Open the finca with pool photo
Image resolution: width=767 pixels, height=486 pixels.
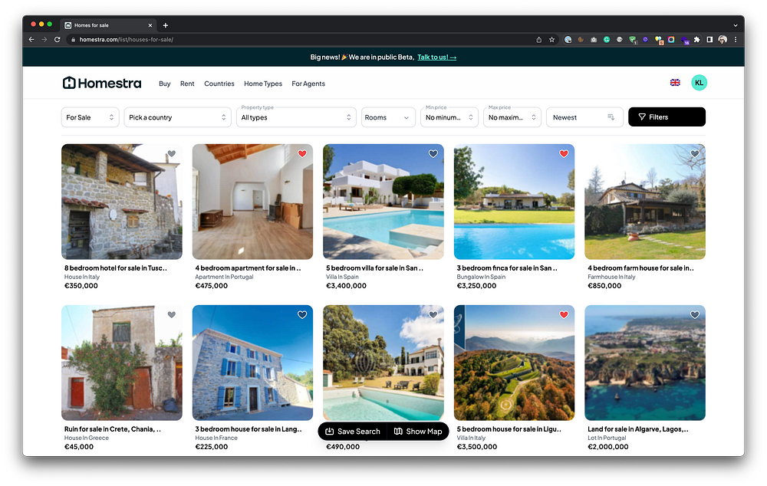(x=514, y=202)
